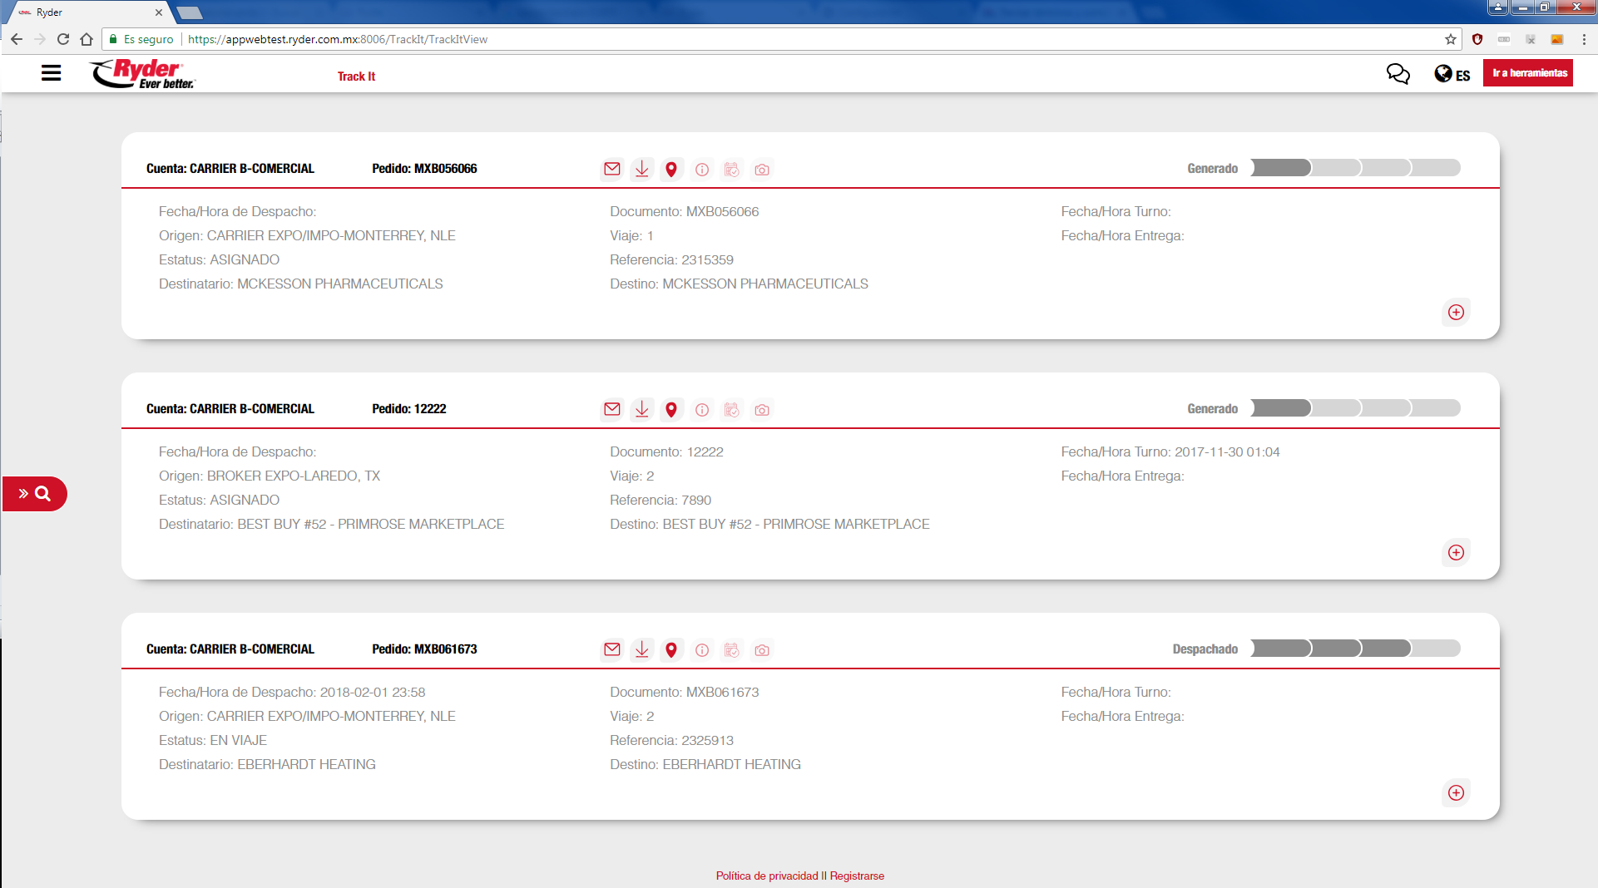Open the Registrarse link
Screen dimensions: 1598x888
(x=857, y=876)
